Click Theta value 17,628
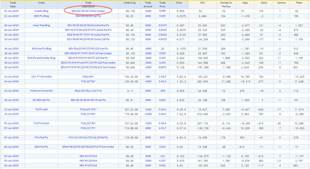Viewport: 310px width, 169px height. pyautogui.click(x=299, y=81)
